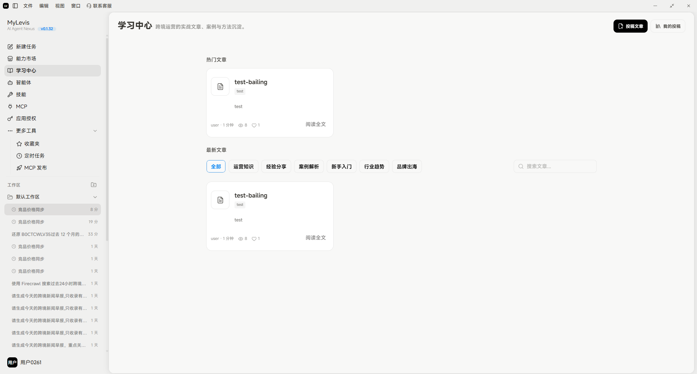Open the 视图 menu
This screenshot has width=697, height=374.
60,6
